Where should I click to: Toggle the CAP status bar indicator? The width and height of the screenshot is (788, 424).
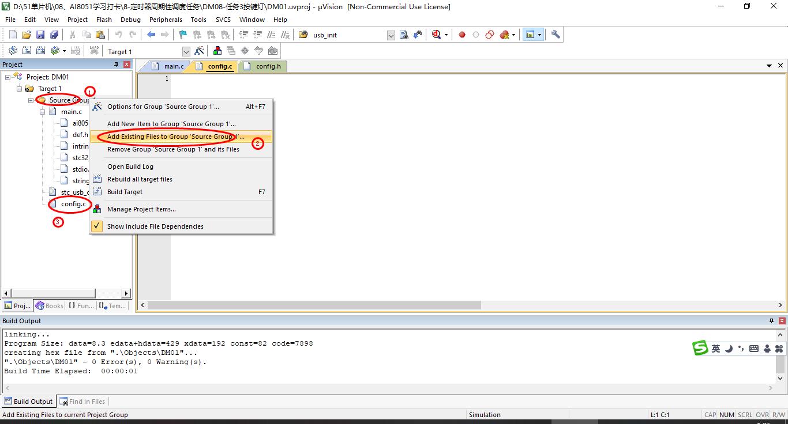click(x=710, y=415)
